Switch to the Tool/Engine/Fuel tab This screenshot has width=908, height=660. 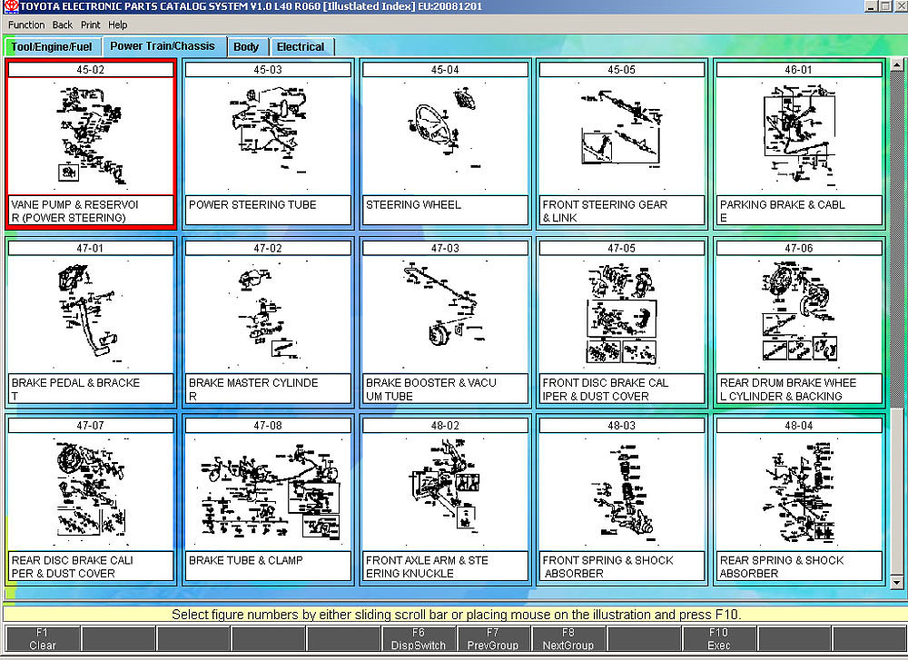pos(52,47)
